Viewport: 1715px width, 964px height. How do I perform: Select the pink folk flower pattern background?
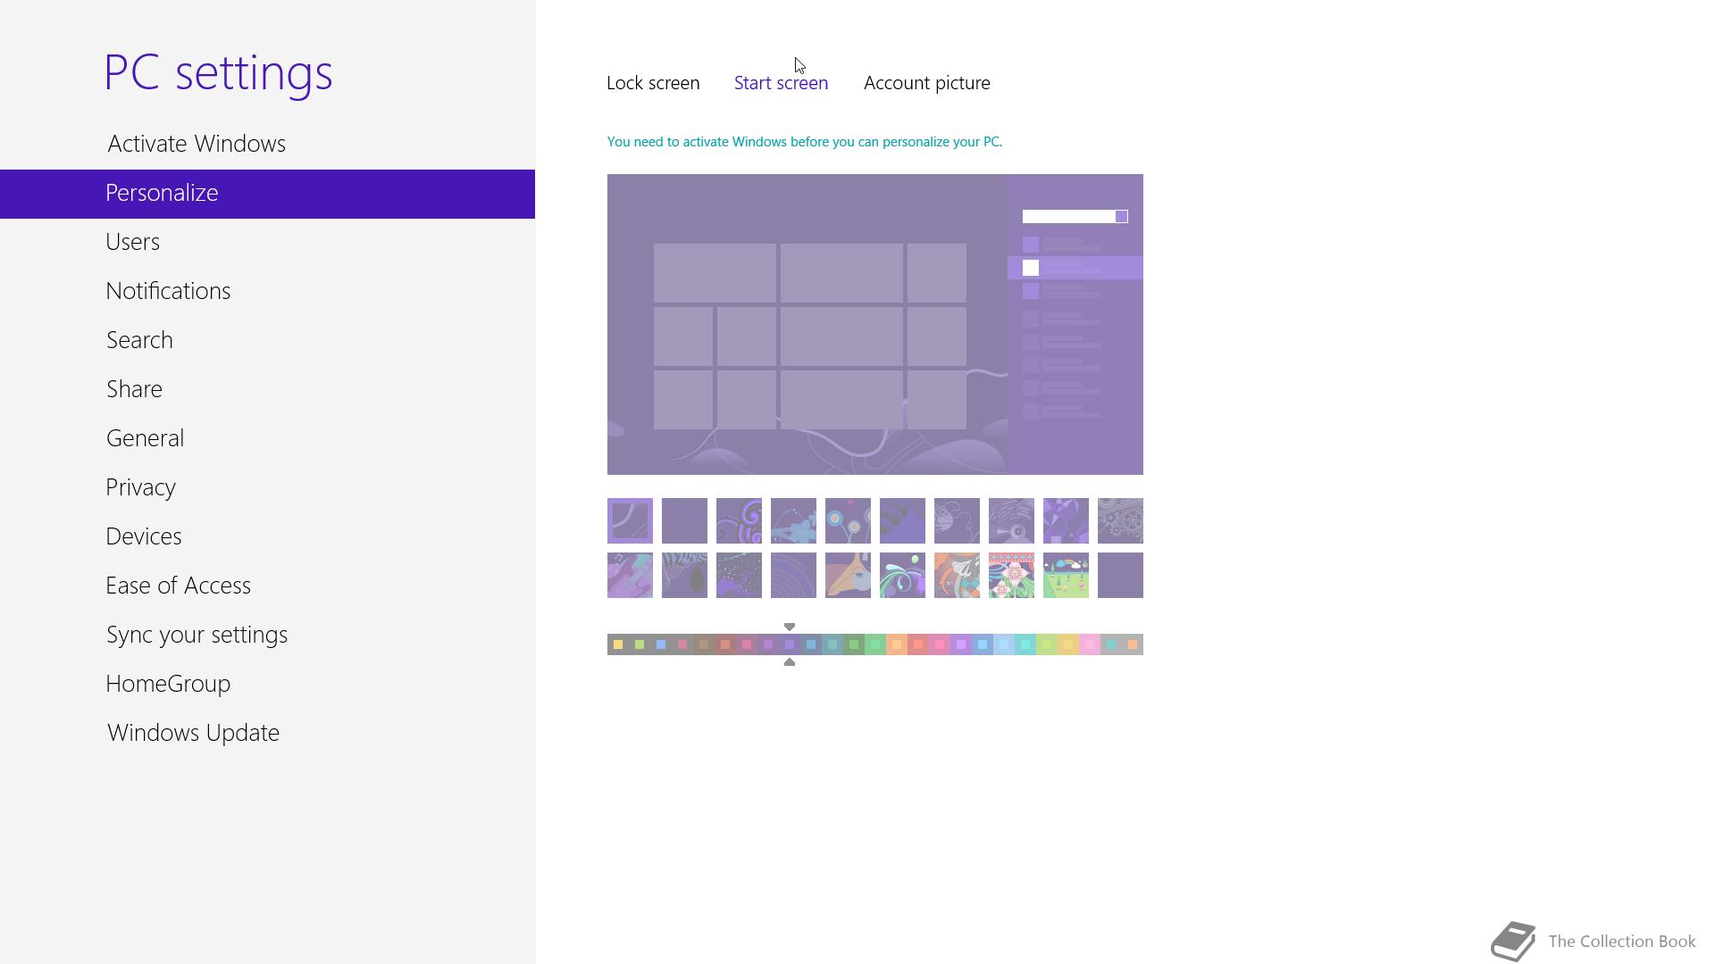pos(1011,575)
